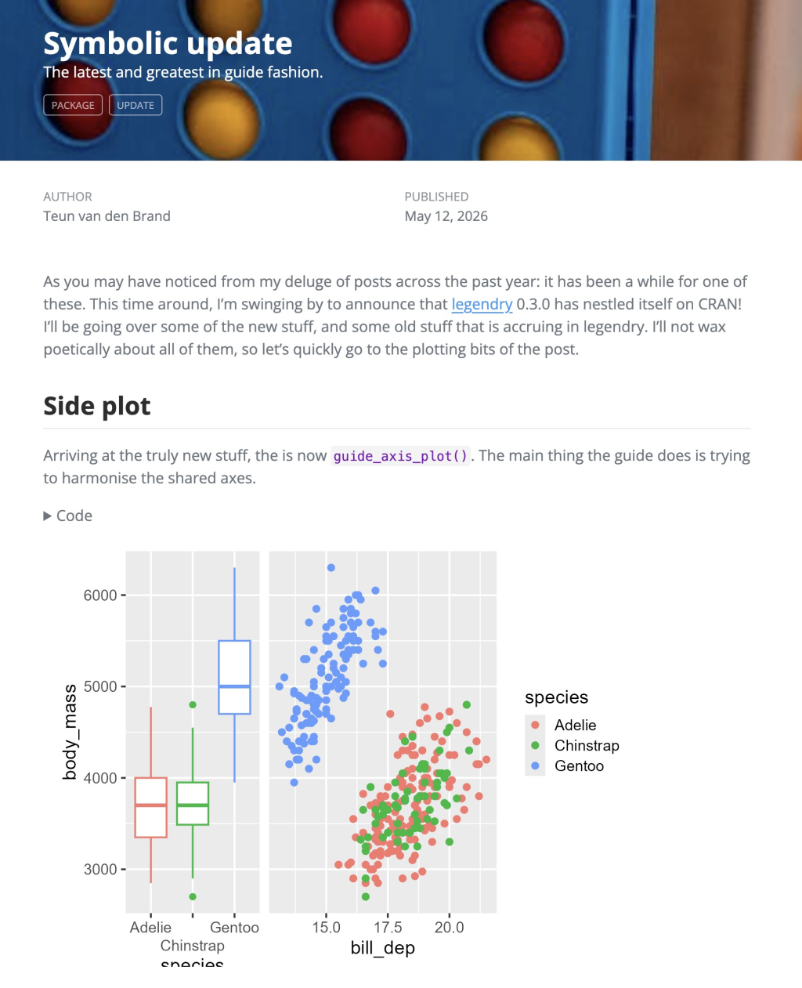The image size is (802, 988).
Task: Click the Adelie red boxplot
Action: (151, 807)
